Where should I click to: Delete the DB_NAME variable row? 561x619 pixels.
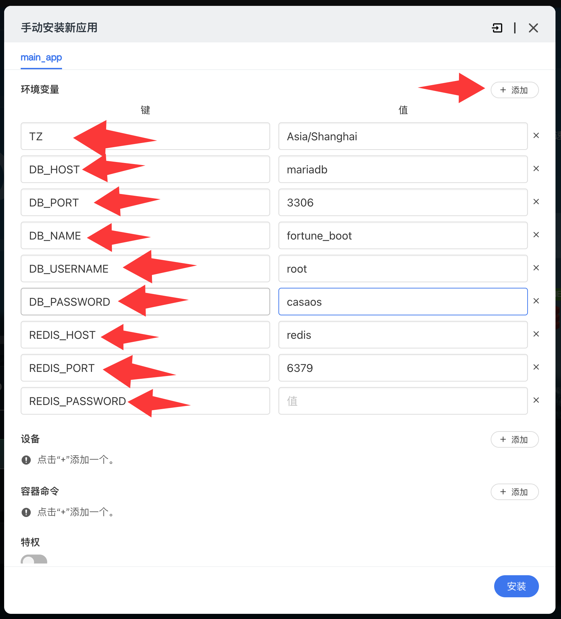point(536,235)
